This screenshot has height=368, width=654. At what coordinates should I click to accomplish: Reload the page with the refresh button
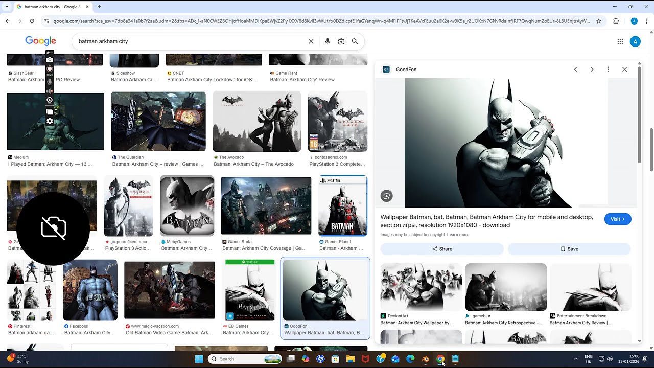click(32, 21)
